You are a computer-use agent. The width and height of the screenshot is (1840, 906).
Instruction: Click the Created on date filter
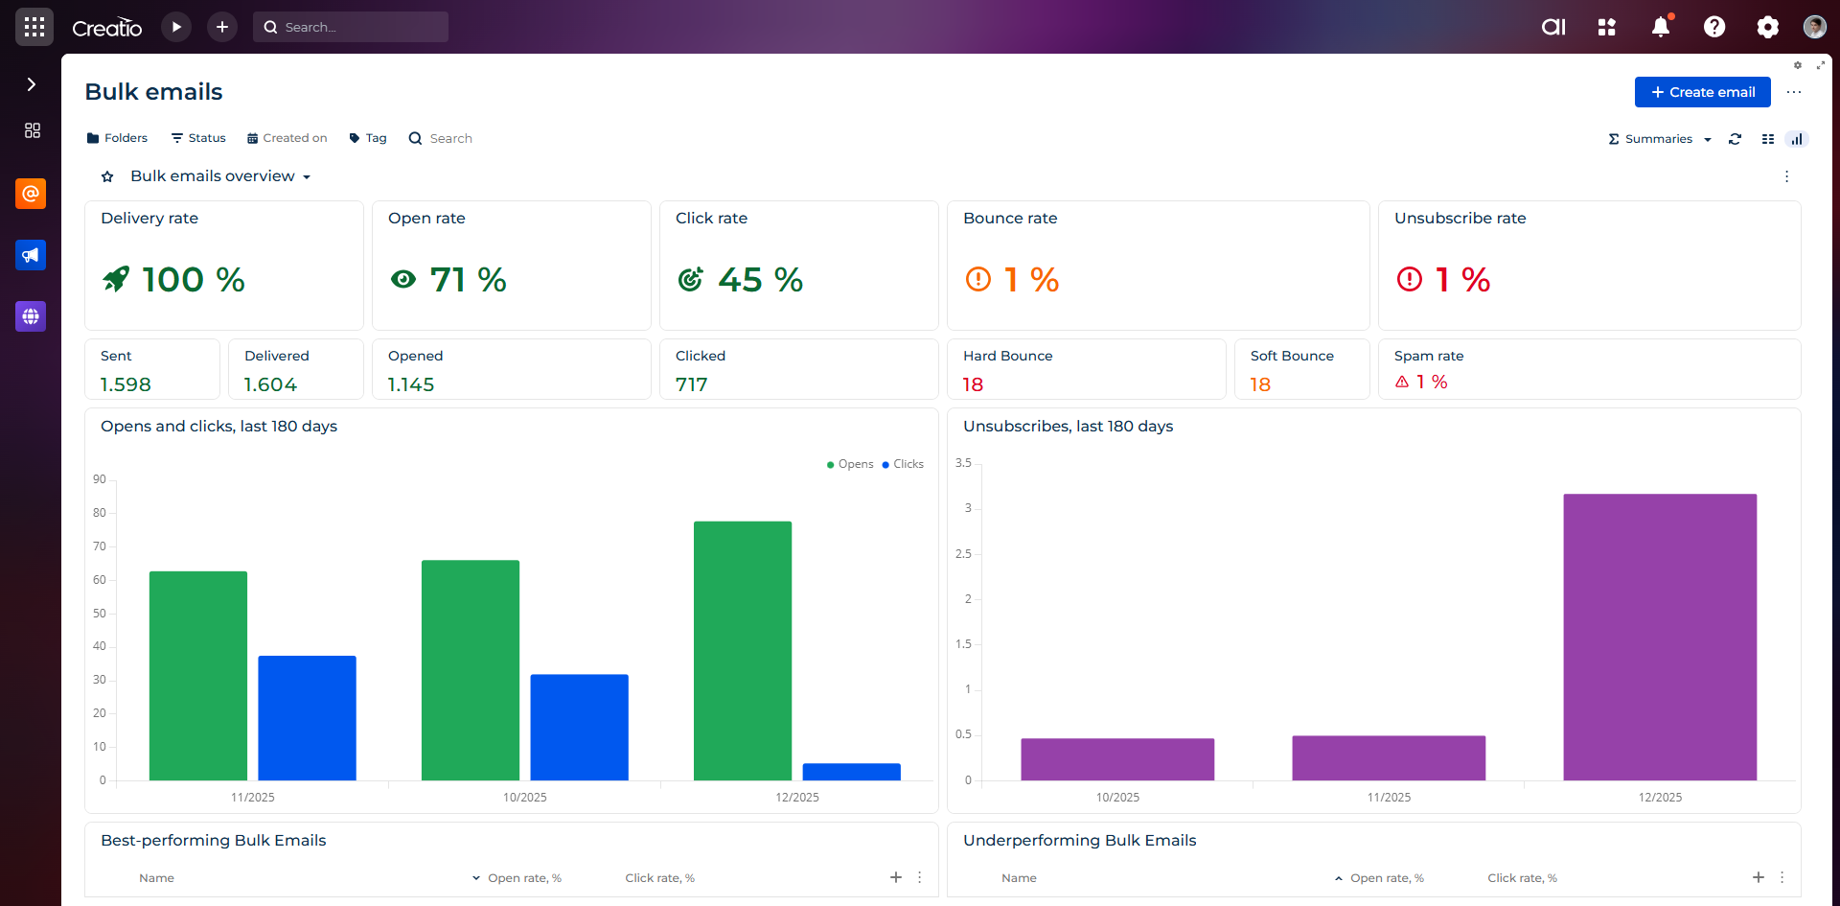(x=287, y=138)
